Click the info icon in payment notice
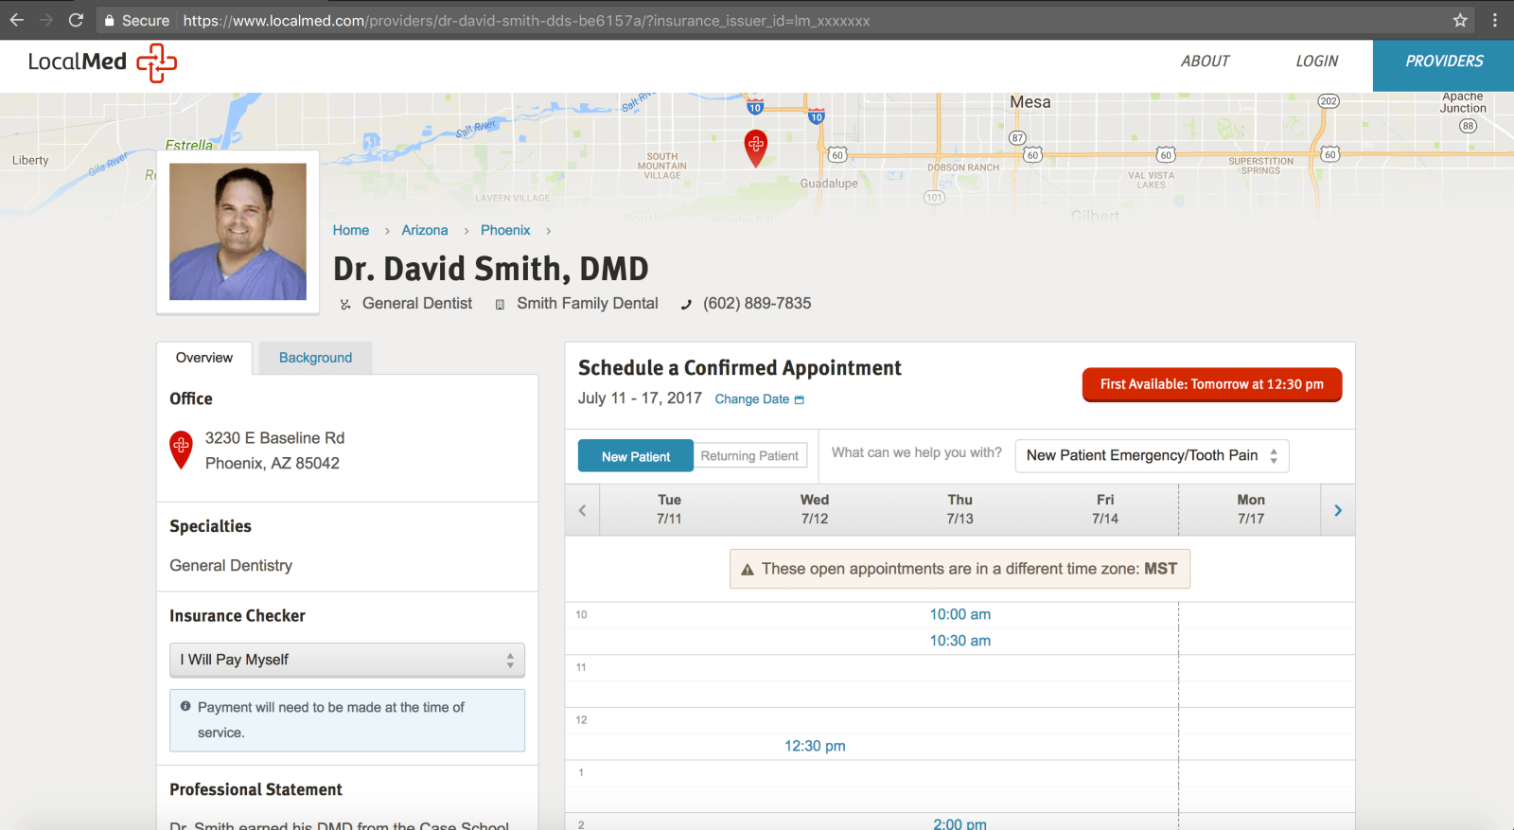This screenshot has width=1514, height=830. click(185, 706)
